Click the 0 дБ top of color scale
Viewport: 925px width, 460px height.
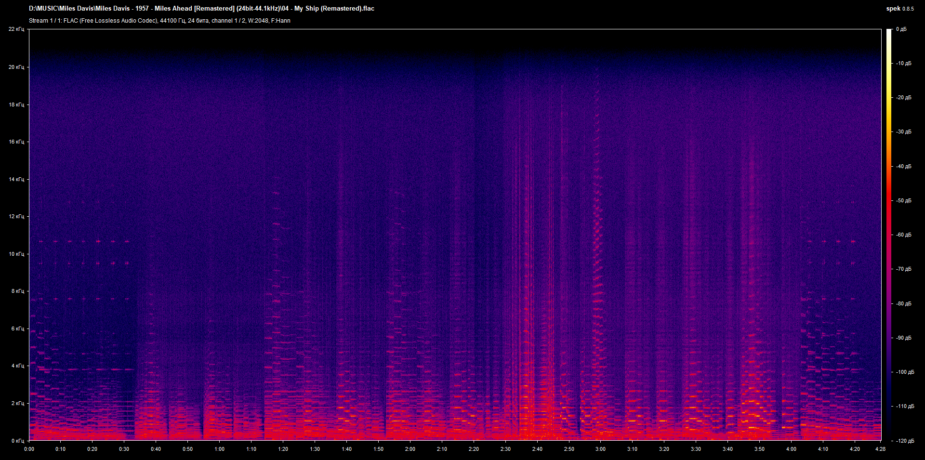coord(901,29)
